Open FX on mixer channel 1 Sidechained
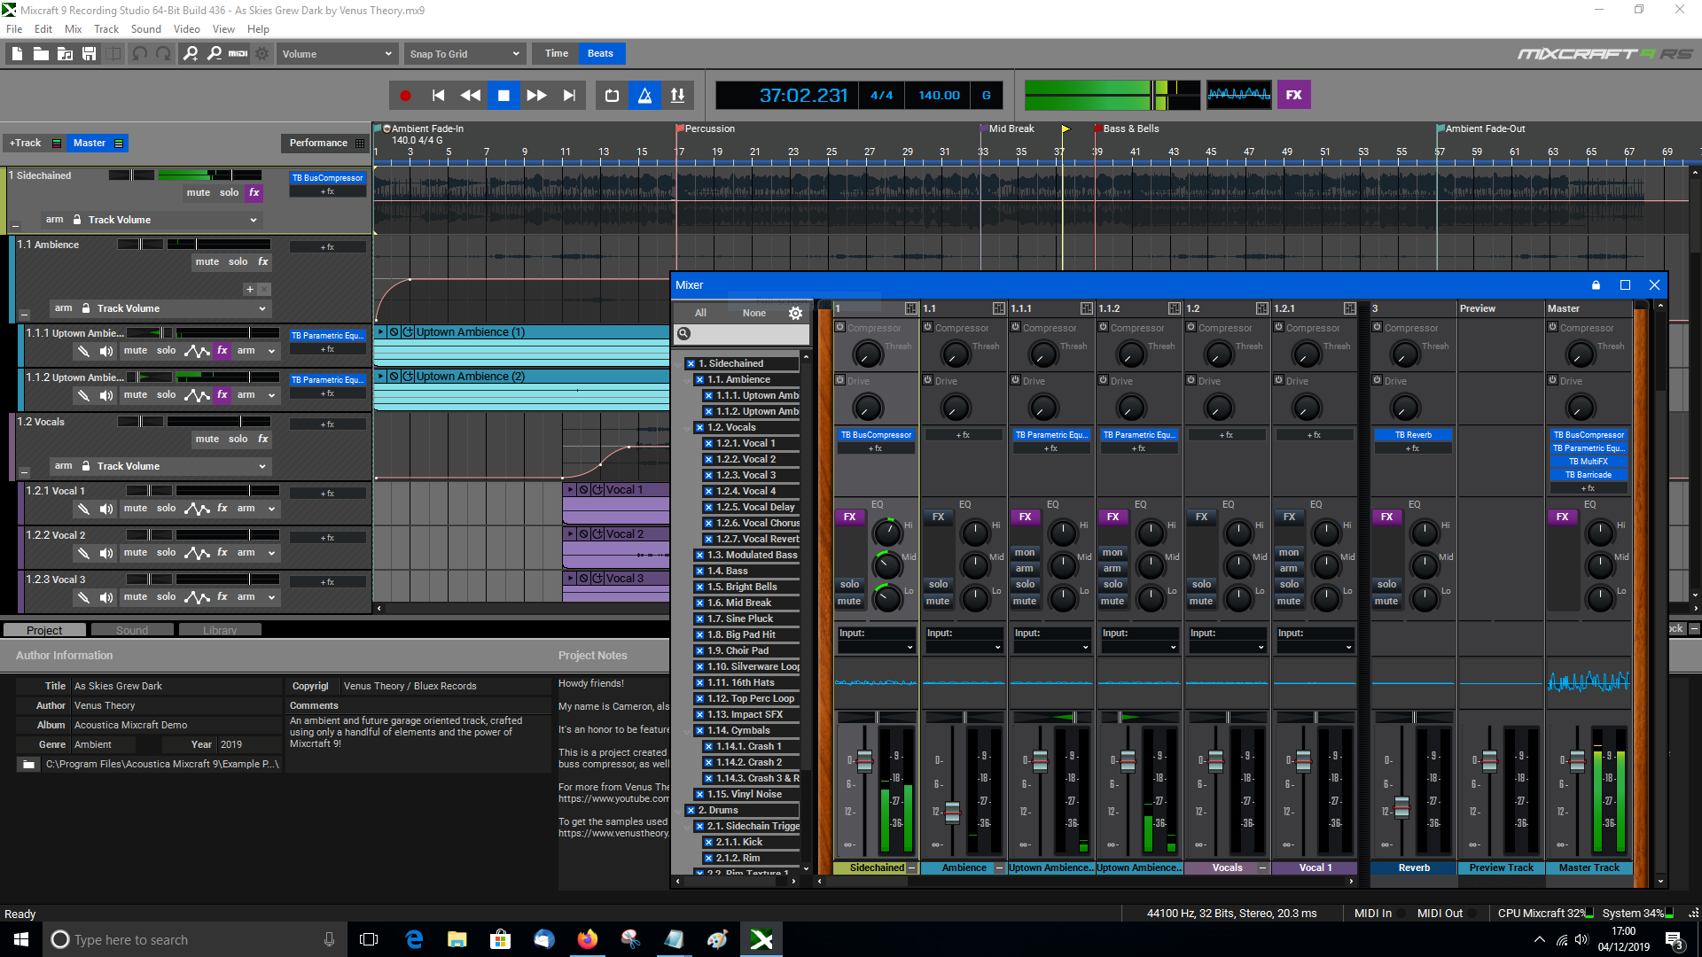Image resolution: width=1702 pixels, height=957 pixels. coord(849,517)
